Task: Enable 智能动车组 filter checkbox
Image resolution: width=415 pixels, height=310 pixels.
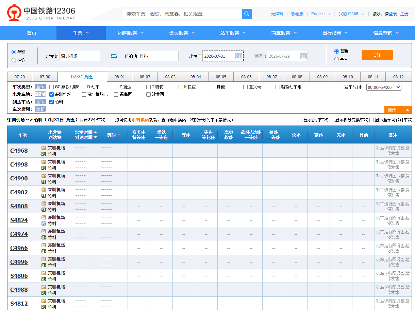Action: coord(278,87)
